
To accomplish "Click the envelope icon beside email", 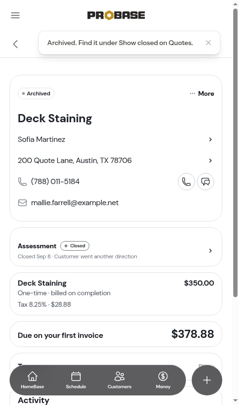I will pyautogui.click(x=22, y=203).
